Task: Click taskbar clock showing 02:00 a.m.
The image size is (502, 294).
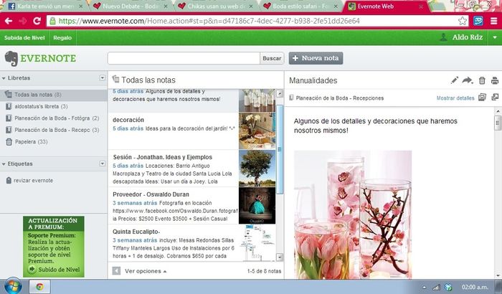Action: [x=475, y=287]
